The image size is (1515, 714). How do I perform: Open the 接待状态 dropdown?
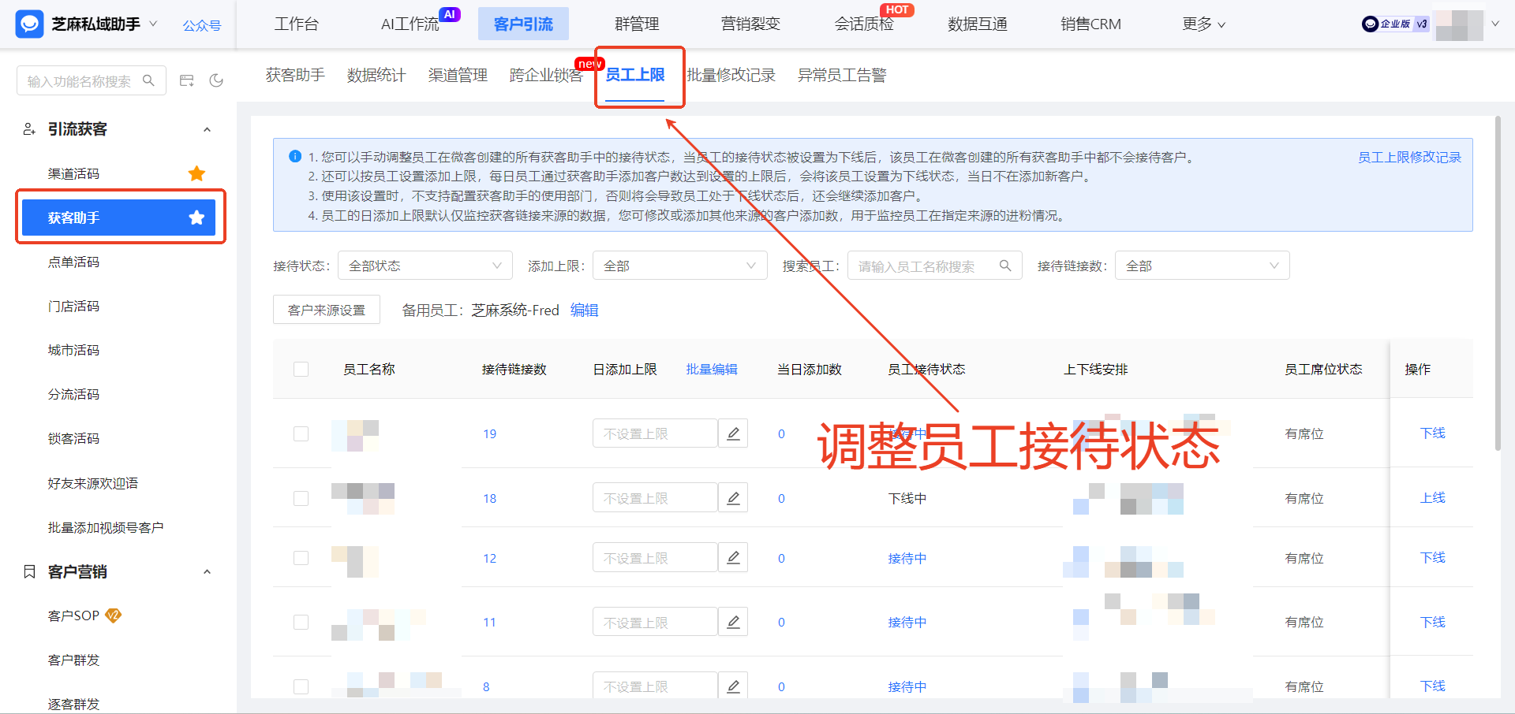pyautogui.click(x=425, y=266)
